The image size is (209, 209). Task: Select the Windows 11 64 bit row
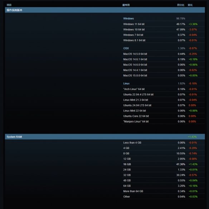point(163,24)
